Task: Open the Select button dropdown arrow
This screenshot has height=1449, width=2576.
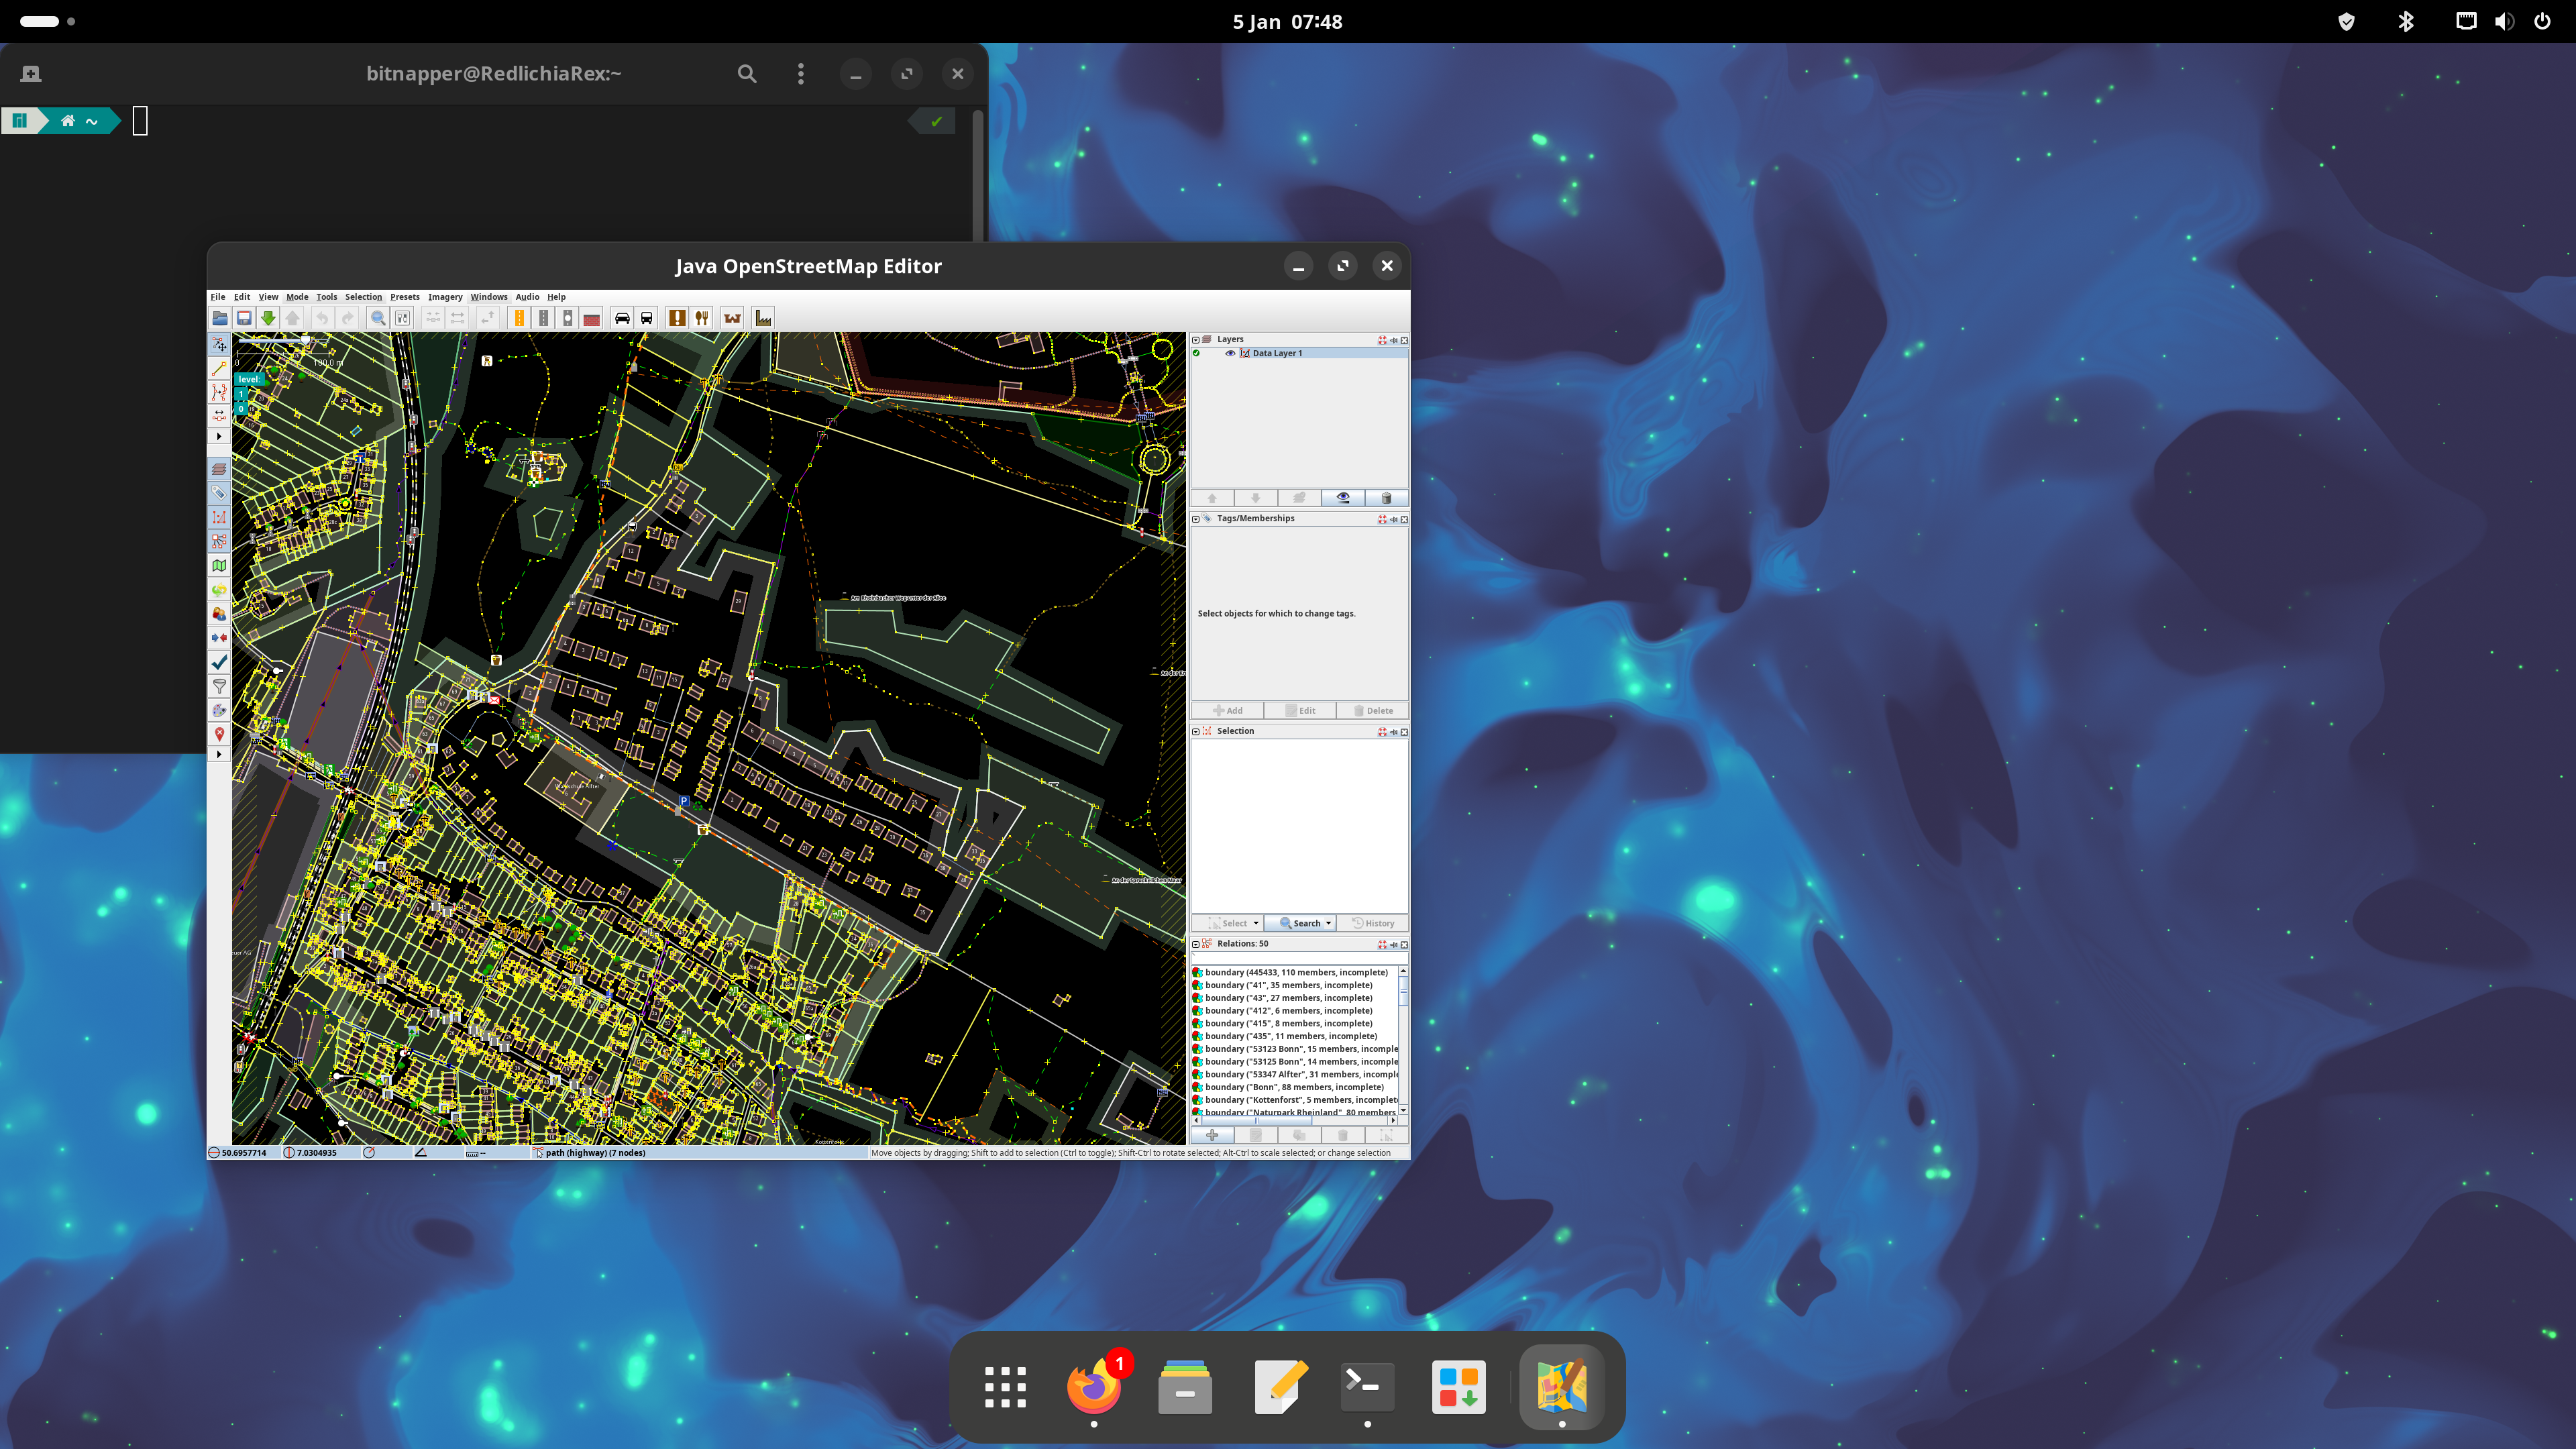Action: pos(1256,924)
